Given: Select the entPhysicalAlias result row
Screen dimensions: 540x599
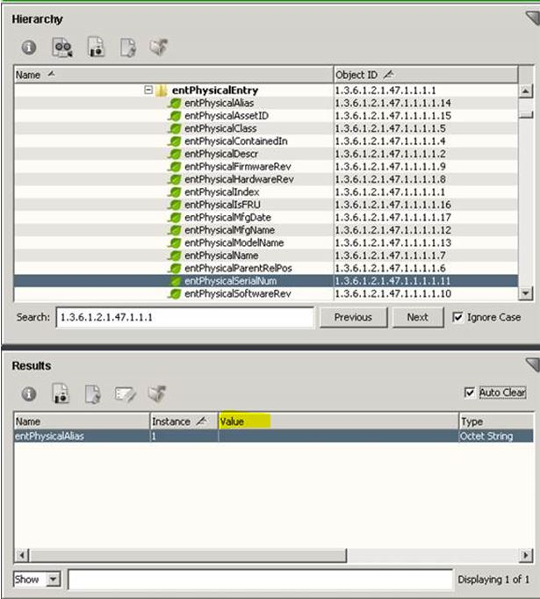Looking at the screenshot, I should click(x=273, y=436).
